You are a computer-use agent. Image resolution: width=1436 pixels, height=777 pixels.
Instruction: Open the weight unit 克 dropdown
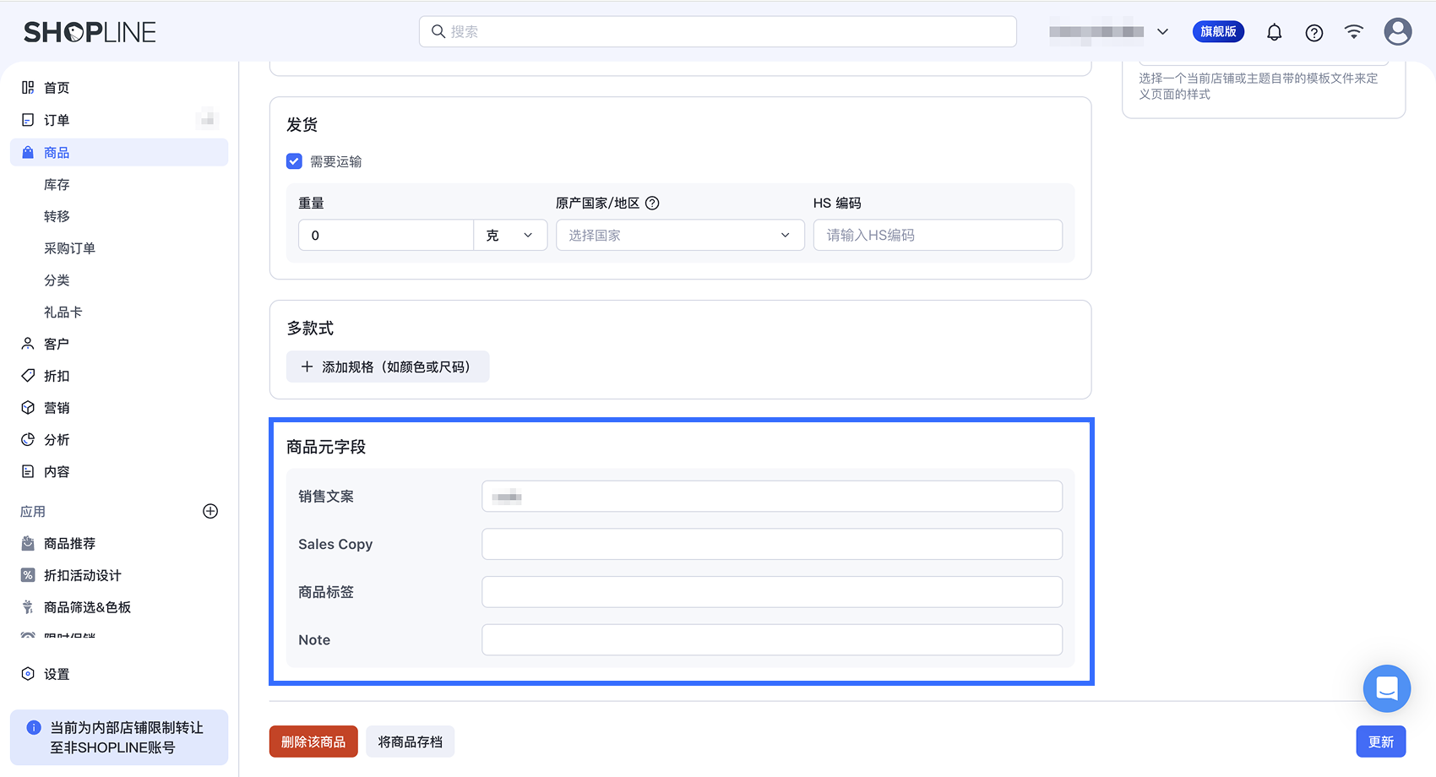(510, 235)
